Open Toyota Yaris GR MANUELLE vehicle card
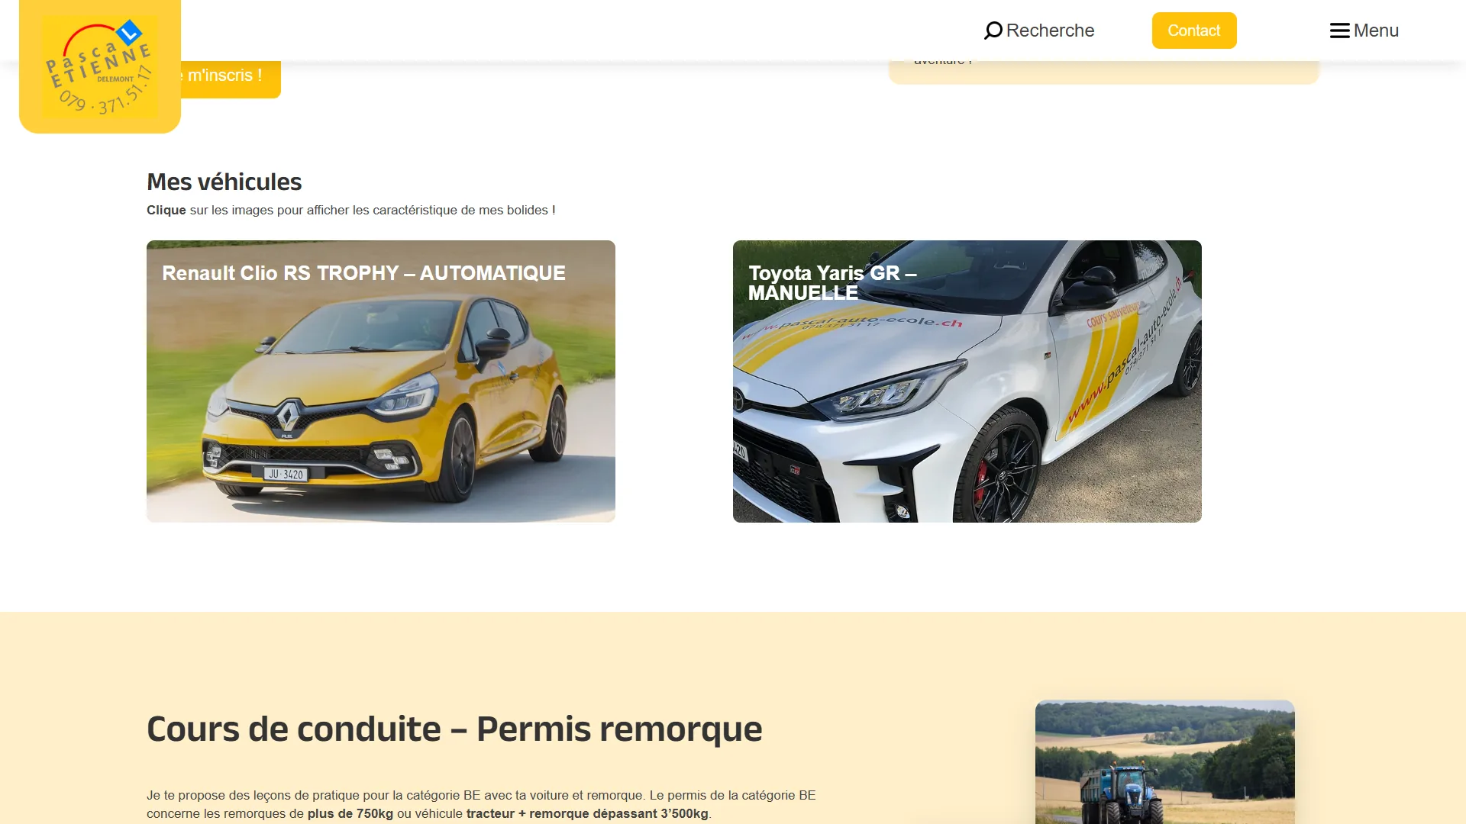The image size is (1466, 824). (967, 381)
